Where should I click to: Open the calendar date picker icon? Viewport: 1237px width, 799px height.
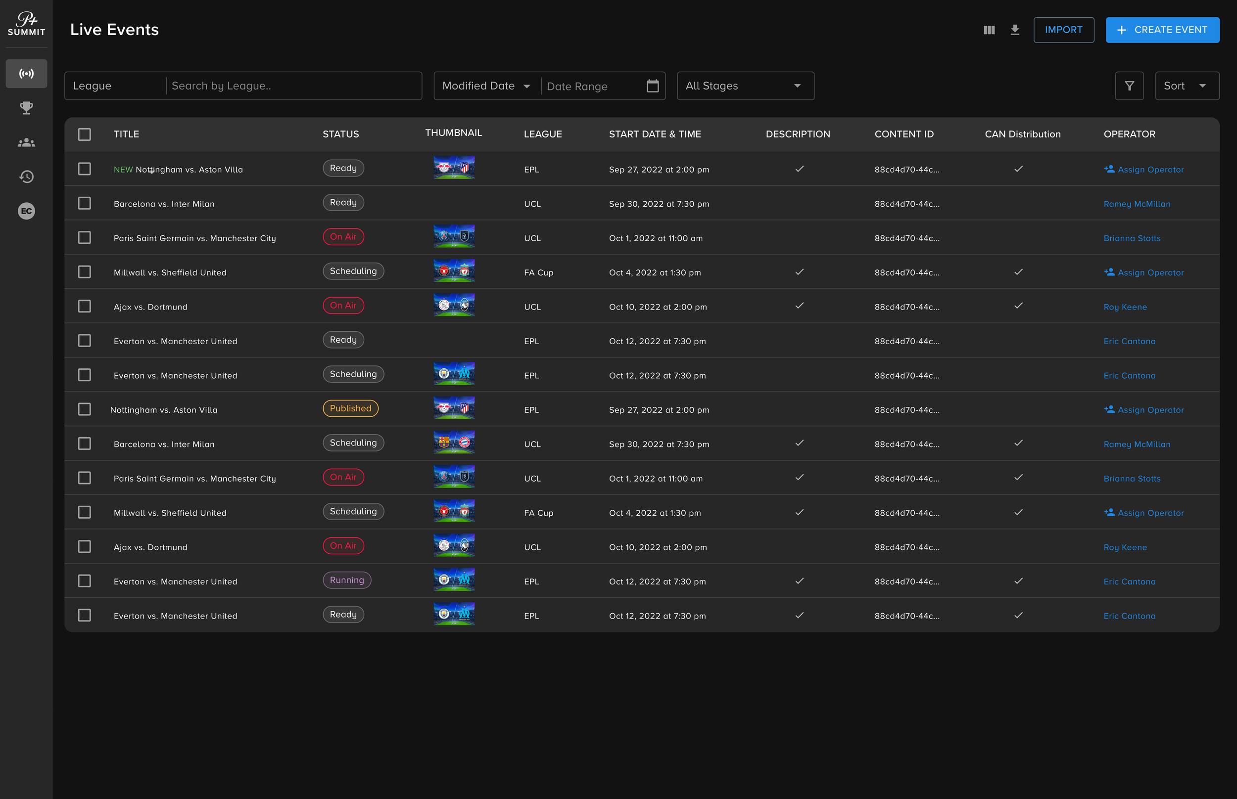pos(653,86)
